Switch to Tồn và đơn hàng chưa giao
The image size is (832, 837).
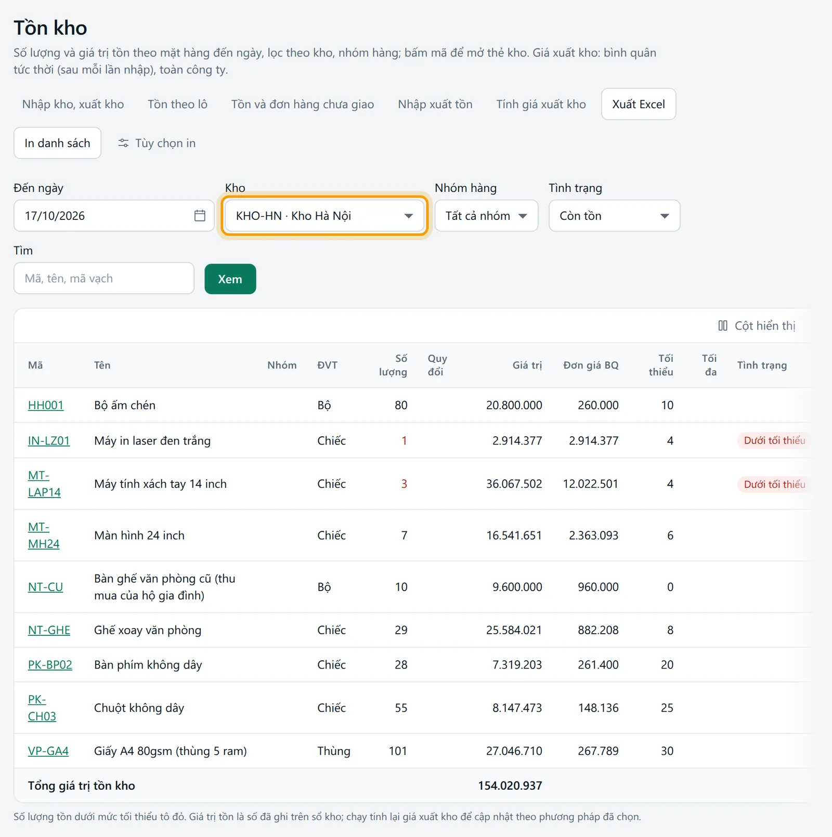pyautogui.click(x=303, y=104)
